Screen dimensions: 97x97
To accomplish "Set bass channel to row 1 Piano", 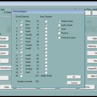I will coord(46,21).
